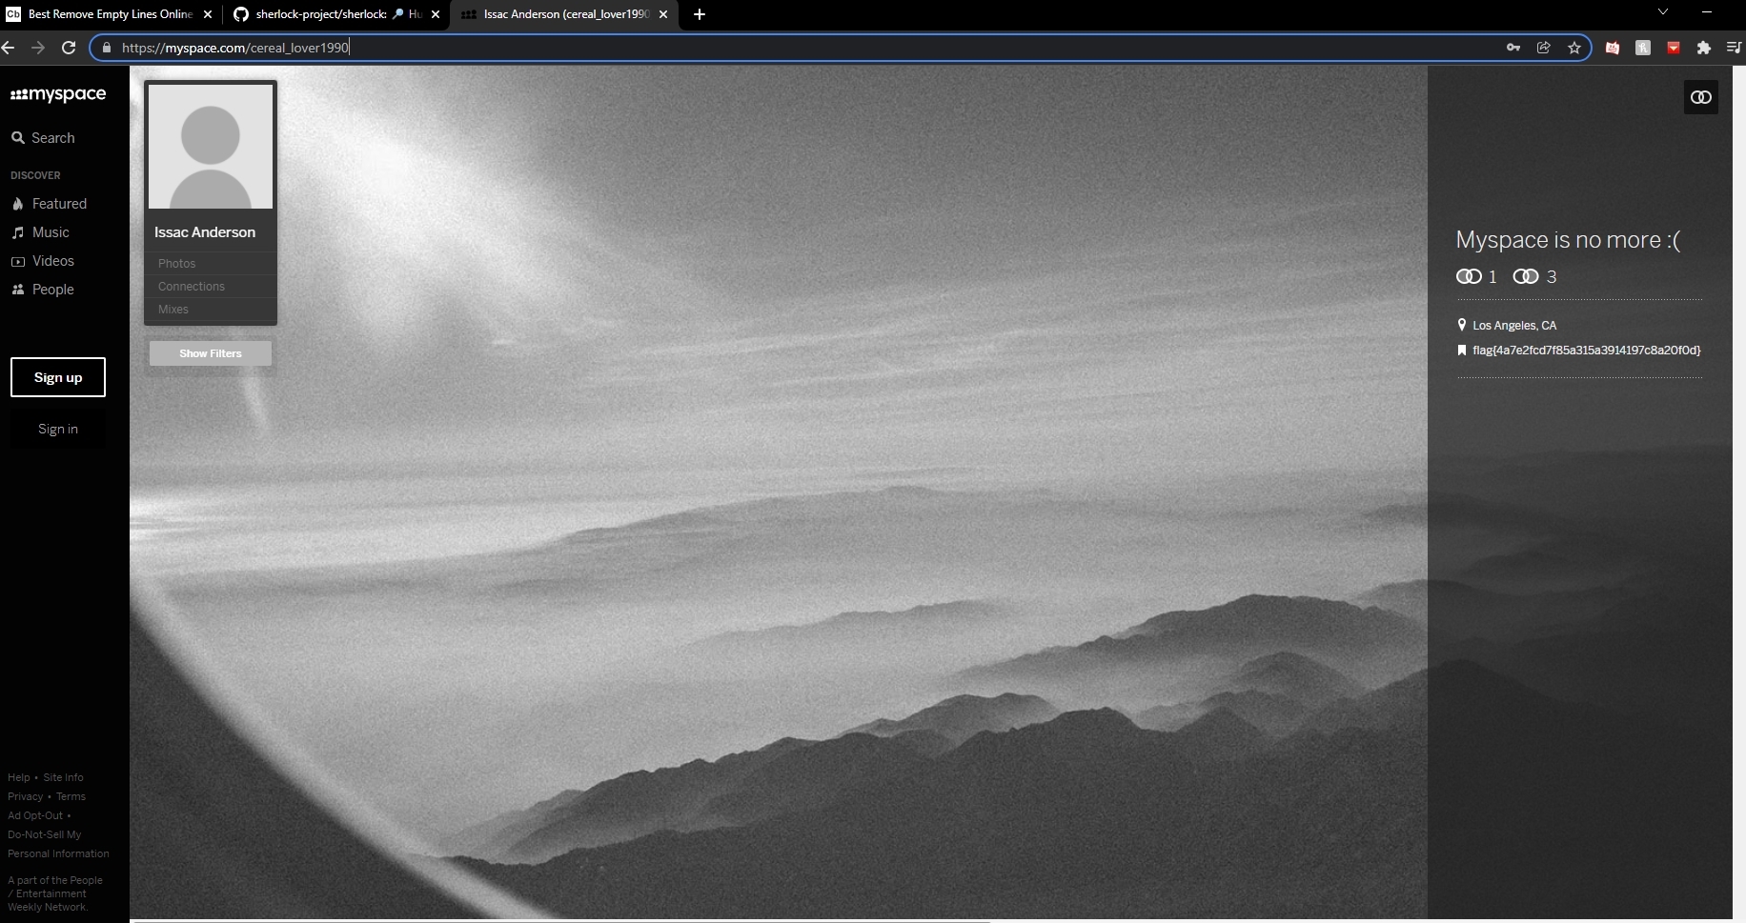Expand the tab search dropdown chevron

1662,12
